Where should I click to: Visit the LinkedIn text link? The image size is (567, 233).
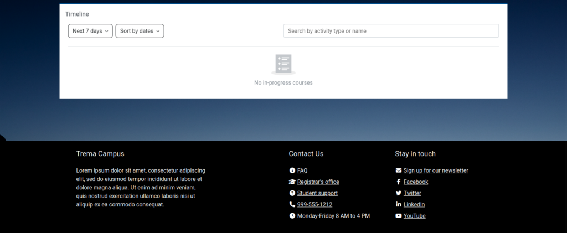414,204
